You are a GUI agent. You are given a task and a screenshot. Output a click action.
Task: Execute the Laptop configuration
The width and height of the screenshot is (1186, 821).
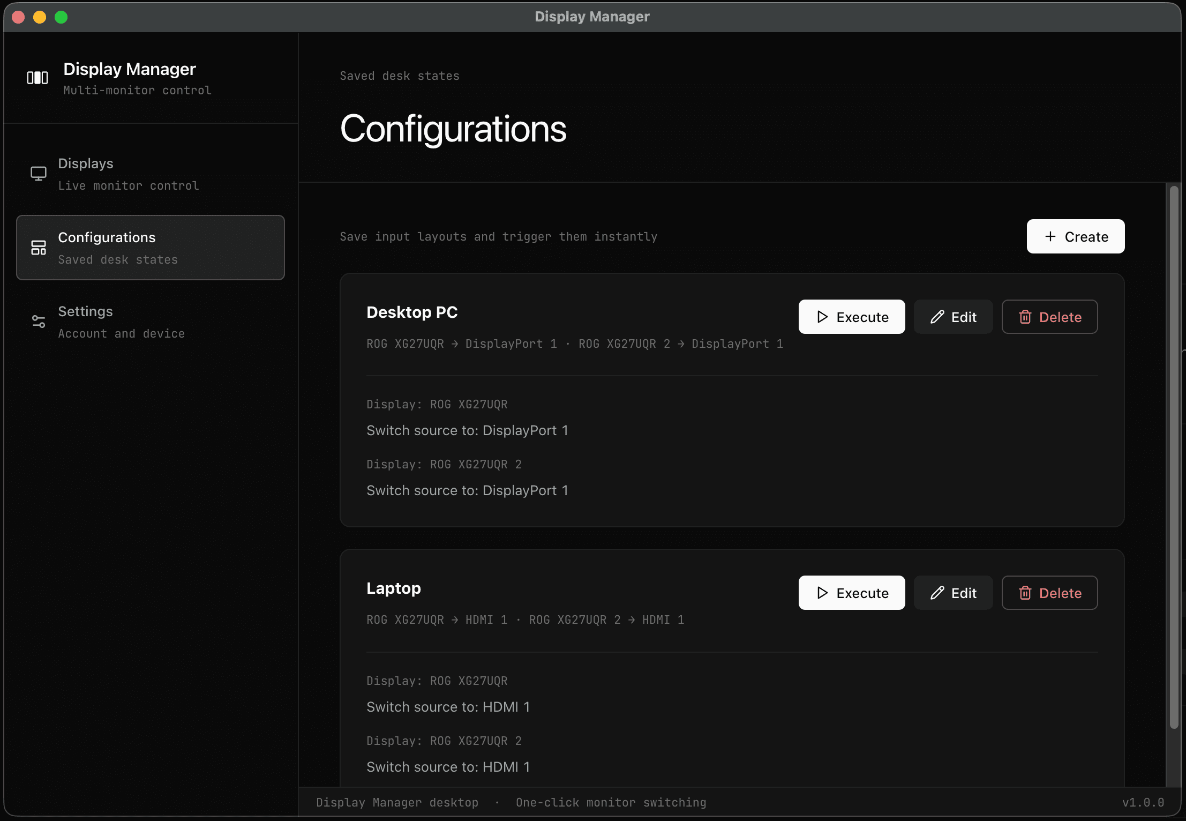coord(852,593)
